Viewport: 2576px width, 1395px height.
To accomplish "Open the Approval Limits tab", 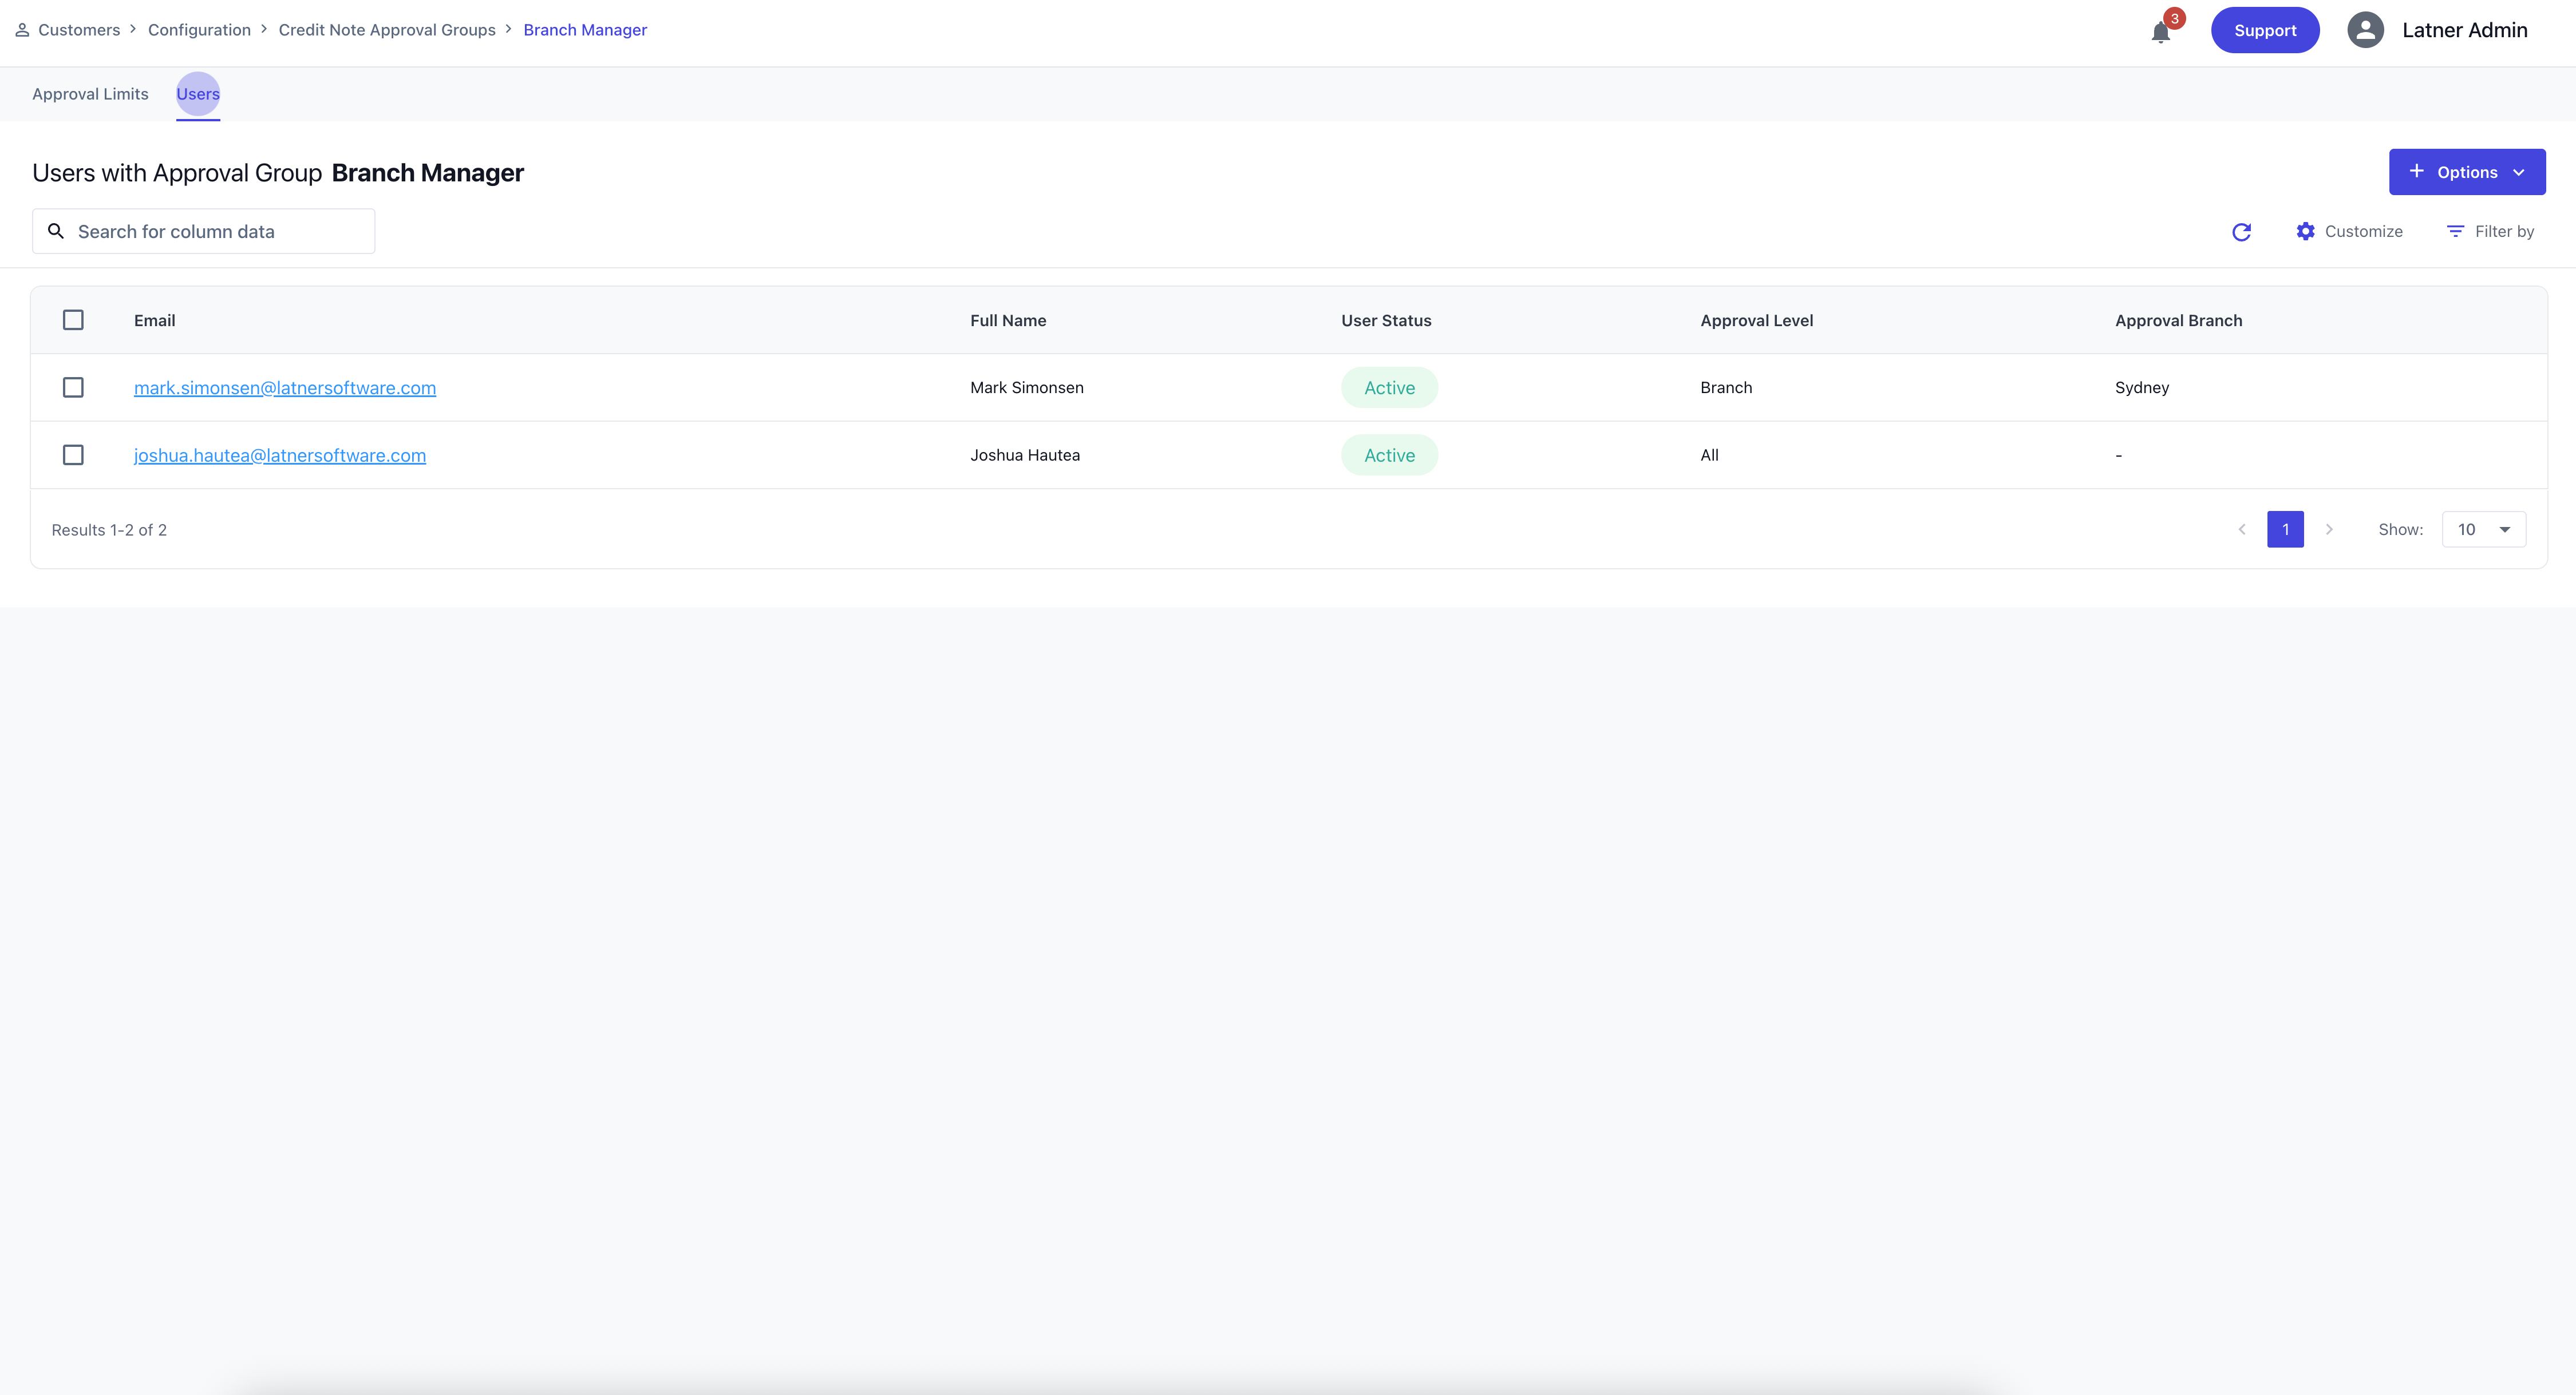I will [x=90, y=94].
